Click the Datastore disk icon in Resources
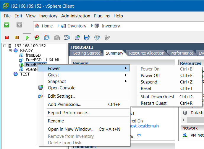Screen dimensions: 204x149 pyautogui.click(x=185, y=113)
